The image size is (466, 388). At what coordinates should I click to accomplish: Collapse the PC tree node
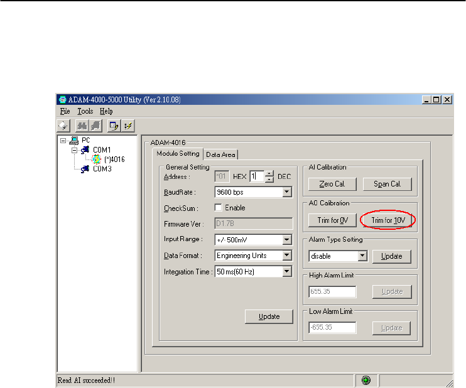pos(63,140)
